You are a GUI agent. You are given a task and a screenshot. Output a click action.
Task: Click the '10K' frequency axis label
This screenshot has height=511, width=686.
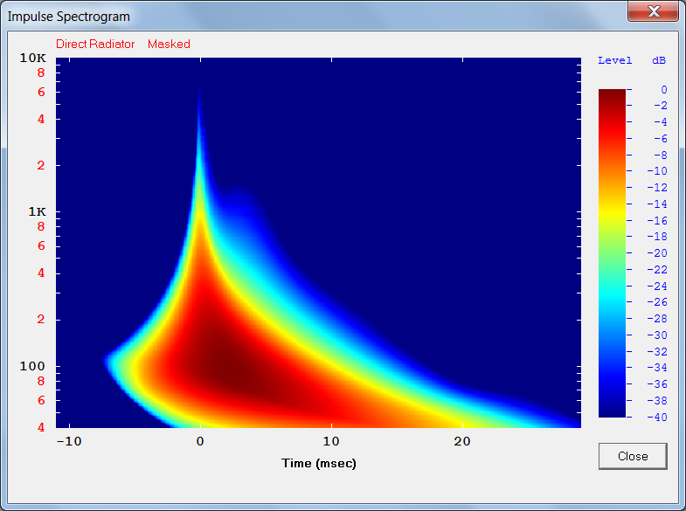(33, 59)
